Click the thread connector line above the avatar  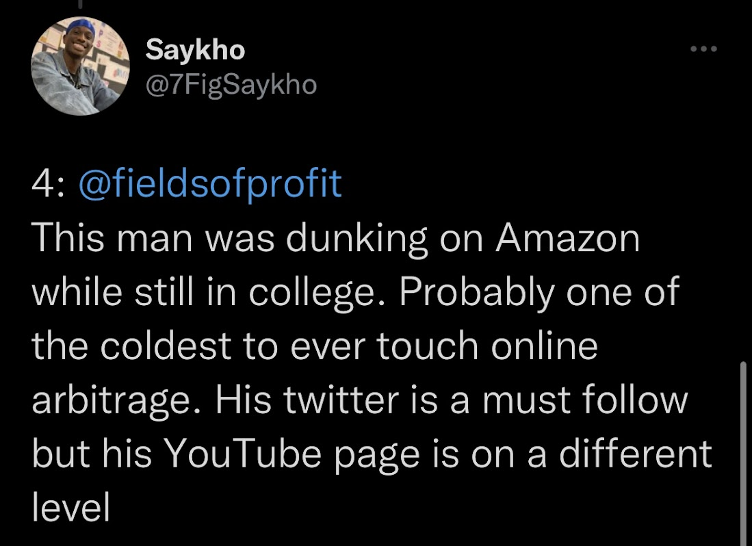click(79, 4)
